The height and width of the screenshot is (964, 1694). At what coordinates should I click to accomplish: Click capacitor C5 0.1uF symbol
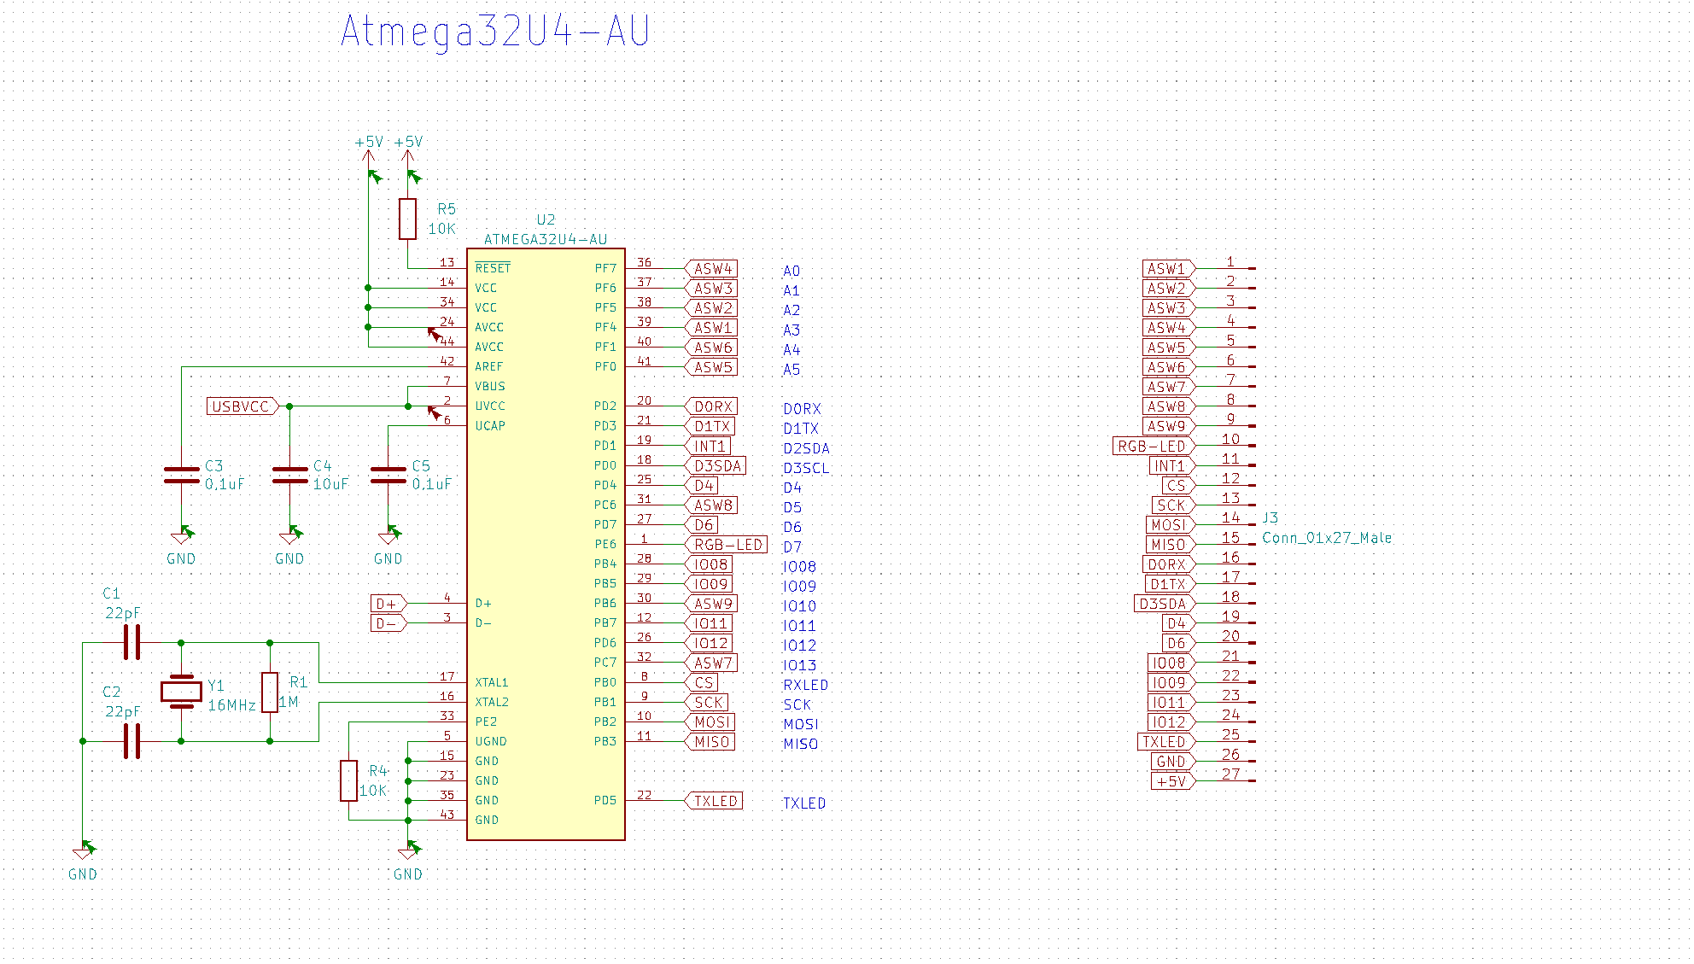(388, 476)
